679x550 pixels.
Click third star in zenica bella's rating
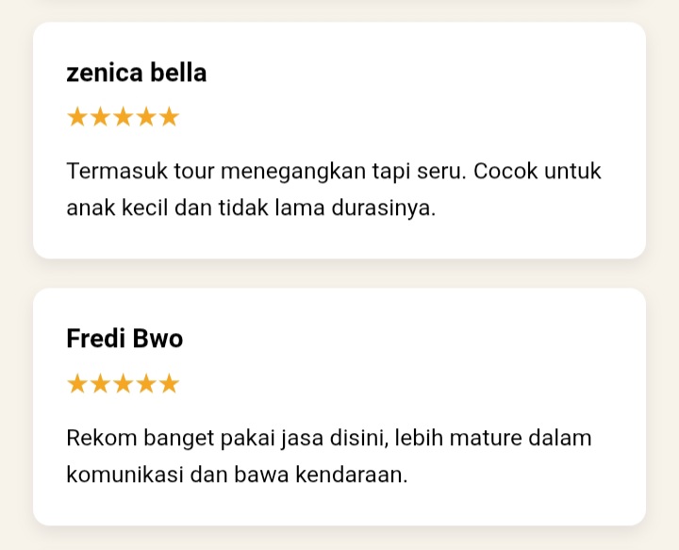[x=123, y=117]
